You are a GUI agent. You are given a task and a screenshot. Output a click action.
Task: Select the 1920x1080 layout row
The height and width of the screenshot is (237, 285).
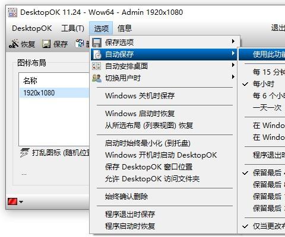click(54, 93)
